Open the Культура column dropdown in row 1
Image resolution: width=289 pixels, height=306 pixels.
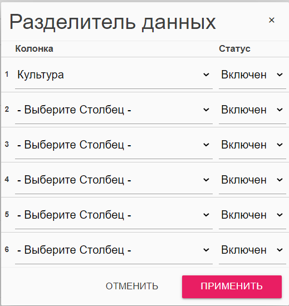(x=114, y=75)
